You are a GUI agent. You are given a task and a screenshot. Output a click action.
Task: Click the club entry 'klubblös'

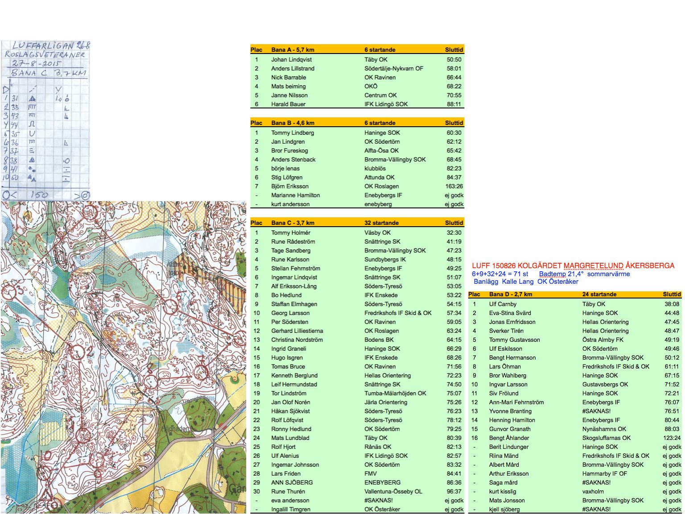point(375,168)
